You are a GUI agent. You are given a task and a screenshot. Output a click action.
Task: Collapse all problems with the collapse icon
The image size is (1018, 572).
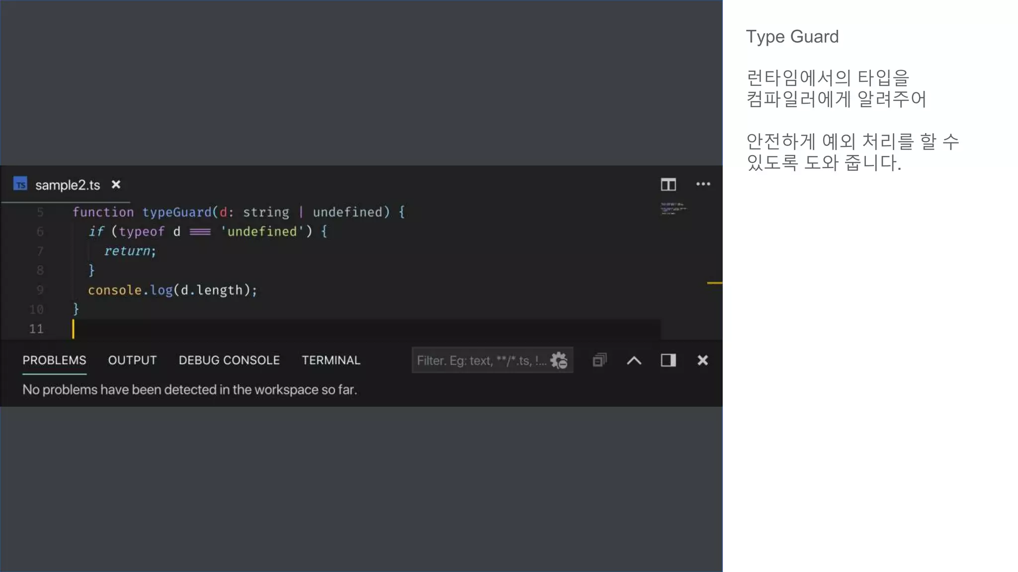tap(599, 360)
